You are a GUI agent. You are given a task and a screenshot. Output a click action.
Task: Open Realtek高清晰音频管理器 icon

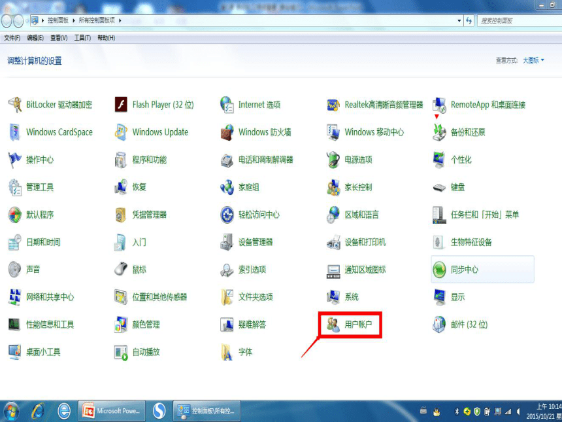tap(333, 105)
